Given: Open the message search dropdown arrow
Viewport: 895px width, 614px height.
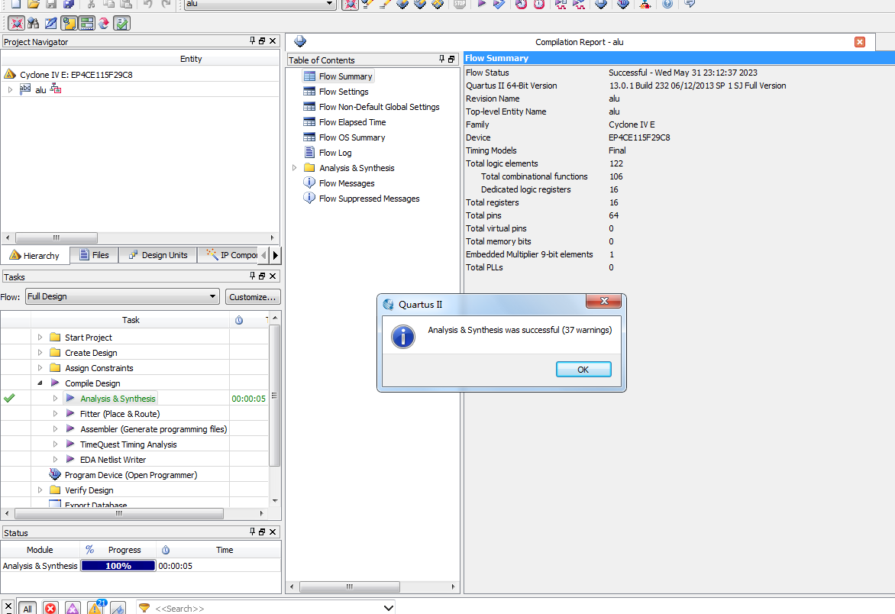Looking at the screenshot, I should pos(389,609).
